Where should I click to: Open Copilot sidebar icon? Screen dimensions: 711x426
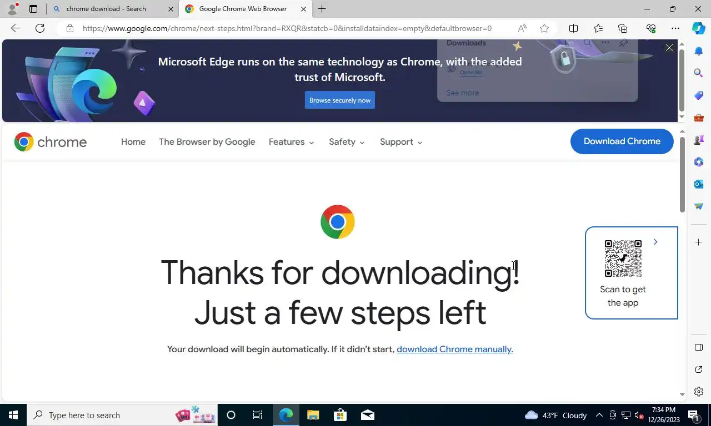coord(699,28)
